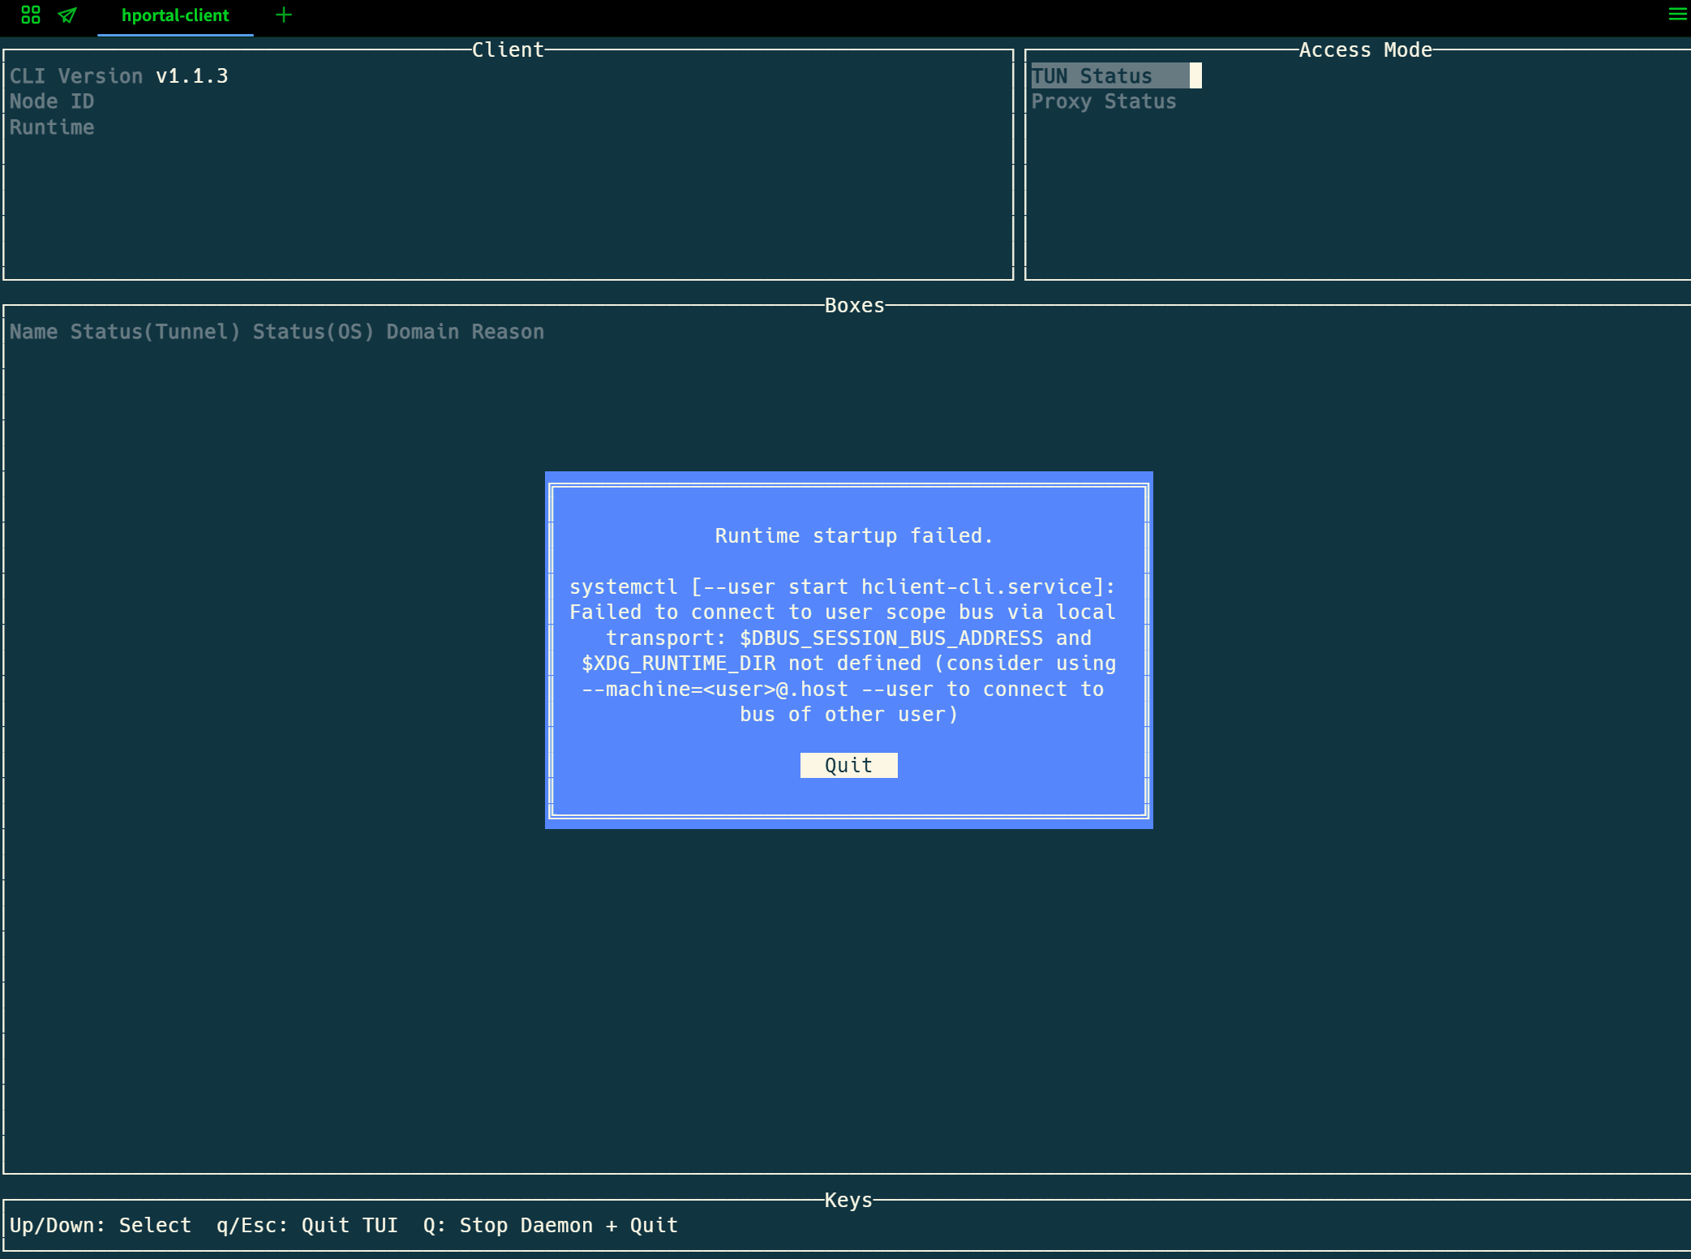1691x1259 pixels.
Task: Click the paper plane send icon
Action: [67, 15]
